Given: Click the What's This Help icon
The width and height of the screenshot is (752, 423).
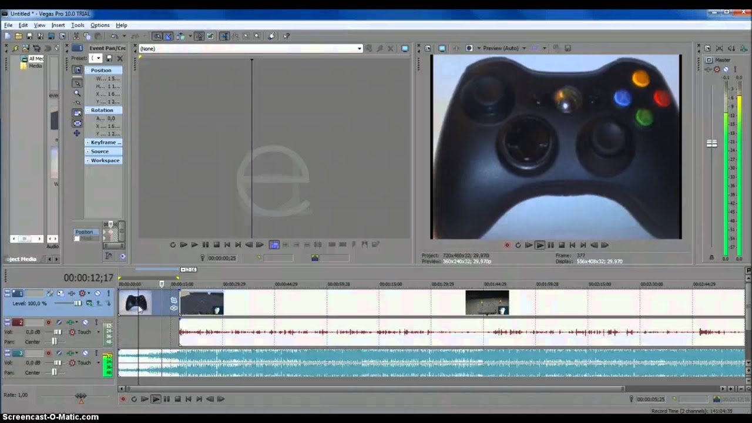Looking at the screenshot, I should (286, 36).
